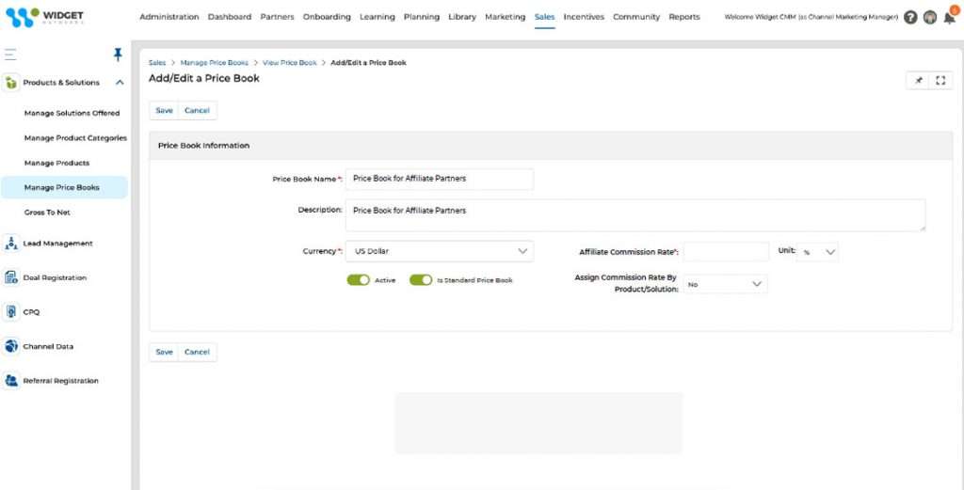Click the Deal Registration icon
This screenshot has width=964, height=490.
pos(10,277)
